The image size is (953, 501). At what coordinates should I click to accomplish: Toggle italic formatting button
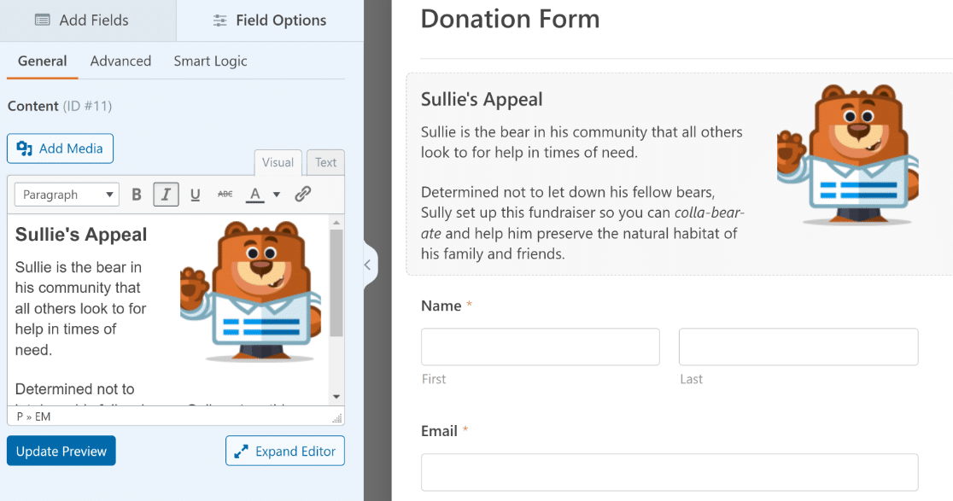tap(166, 195)
